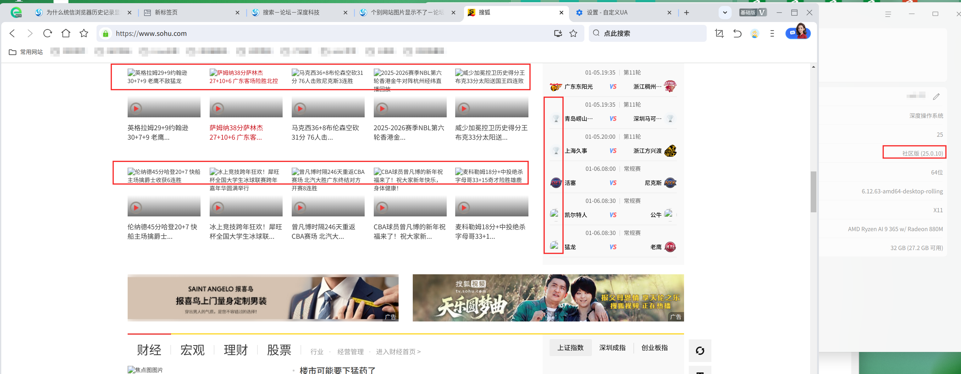961x374 pixels.
Task: Open a new tab with the plus button
Action: 687,13
